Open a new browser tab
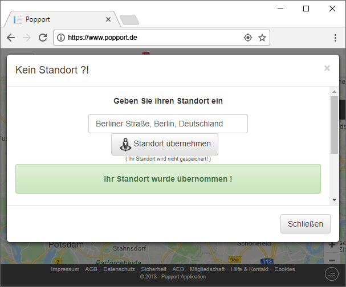Viewport: 346px width, 287px height. [129, 20]
